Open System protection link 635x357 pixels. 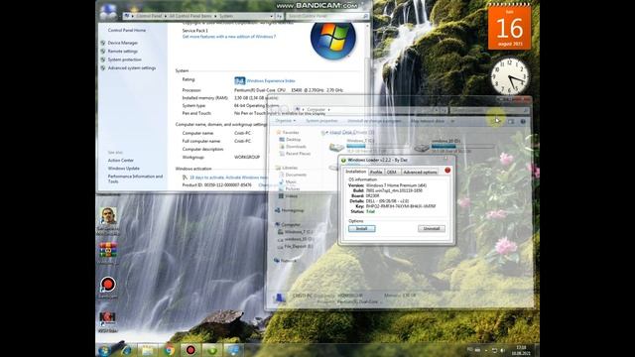(125, 59)
